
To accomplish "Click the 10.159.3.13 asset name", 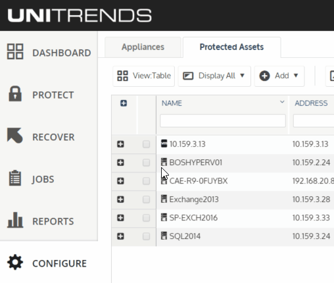I will [187, 144].
